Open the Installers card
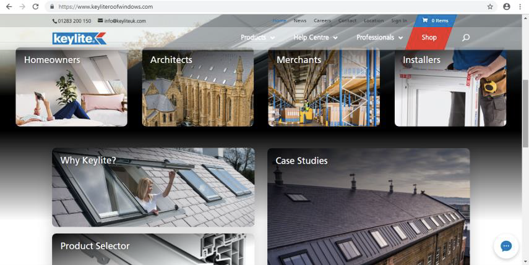 450,87
